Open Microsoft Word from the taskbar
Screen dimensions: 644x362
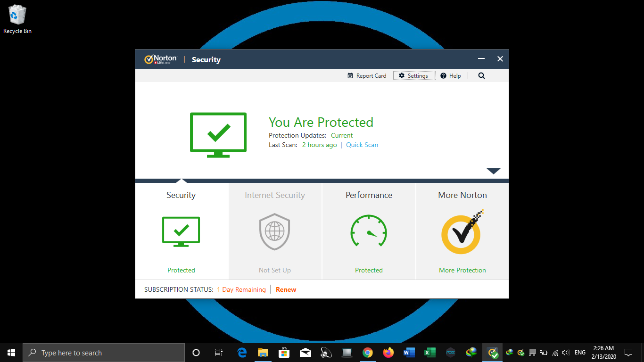pos(409,353)
